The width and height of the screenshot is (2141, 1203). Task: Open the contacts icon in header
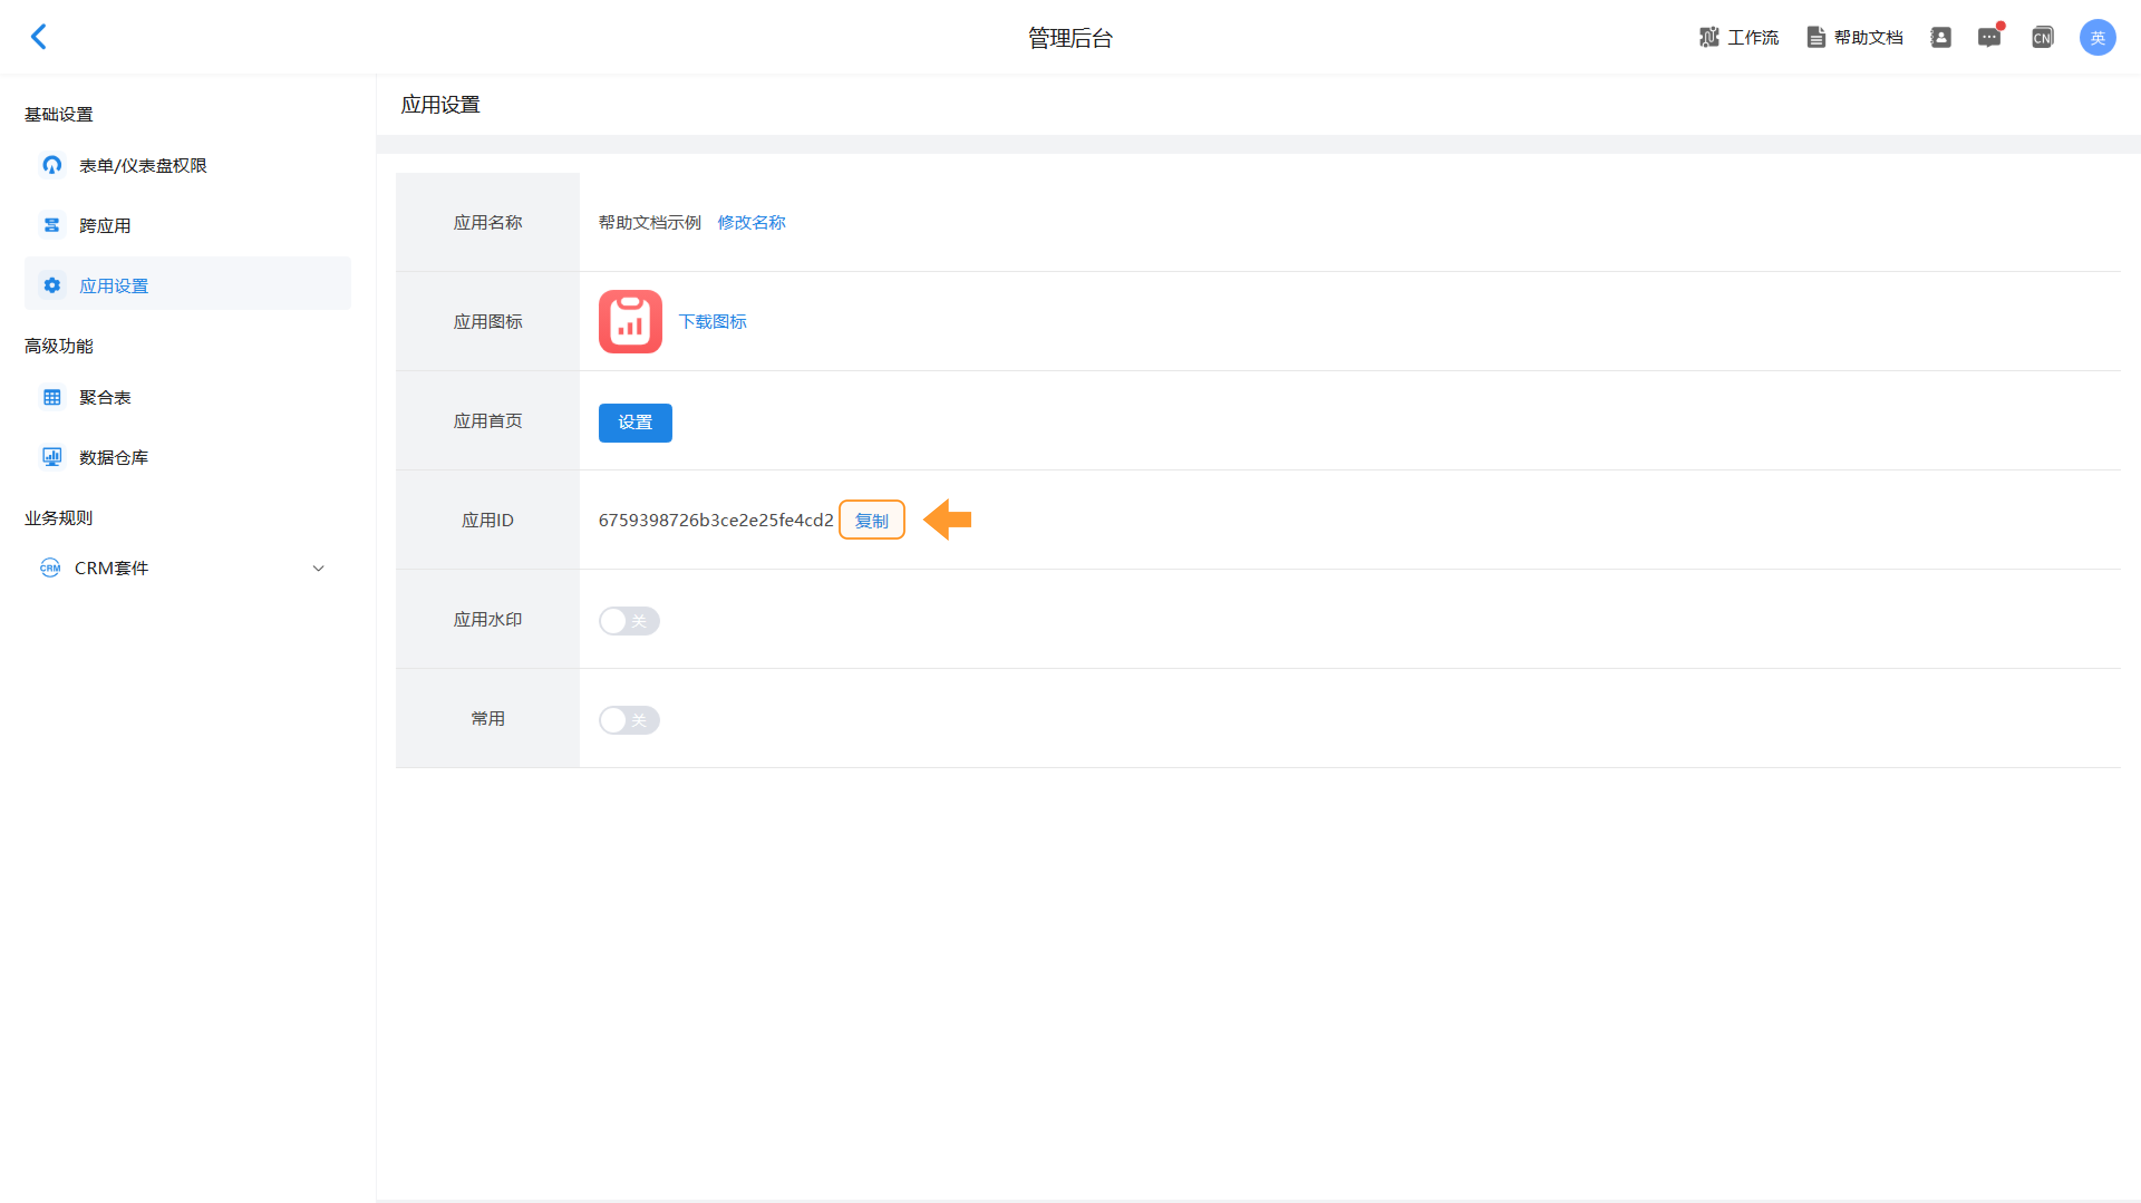click(1940, 37)
